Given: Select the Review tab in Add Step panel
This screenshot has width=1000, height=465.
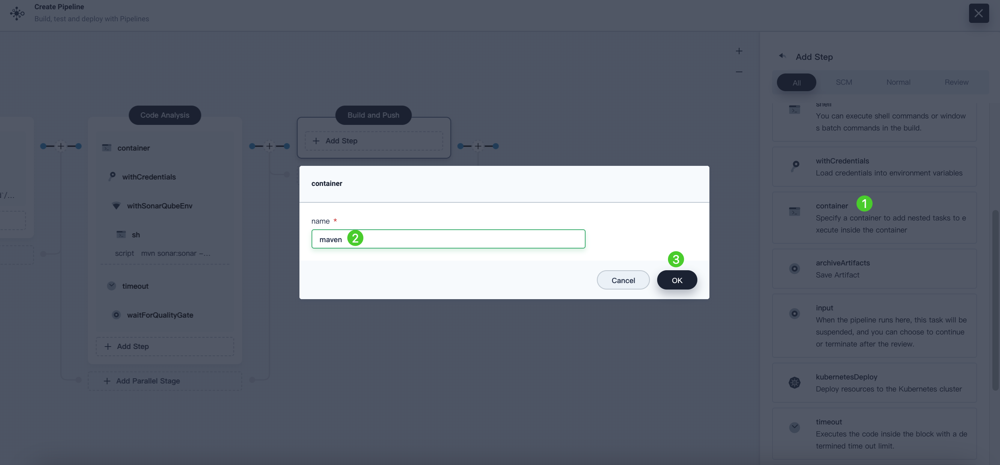Looking at the screenshot, I should [956, 82].
